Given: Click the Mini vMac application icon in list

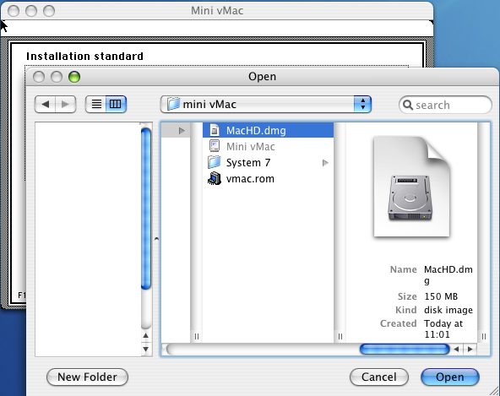Looking at the screenshot, I should 215,146.
